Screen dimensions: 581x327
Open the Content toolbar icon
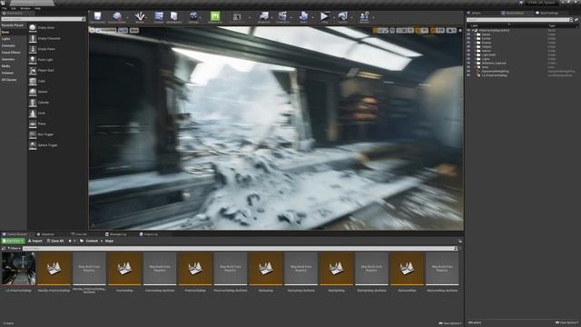(x=159, y=16)
